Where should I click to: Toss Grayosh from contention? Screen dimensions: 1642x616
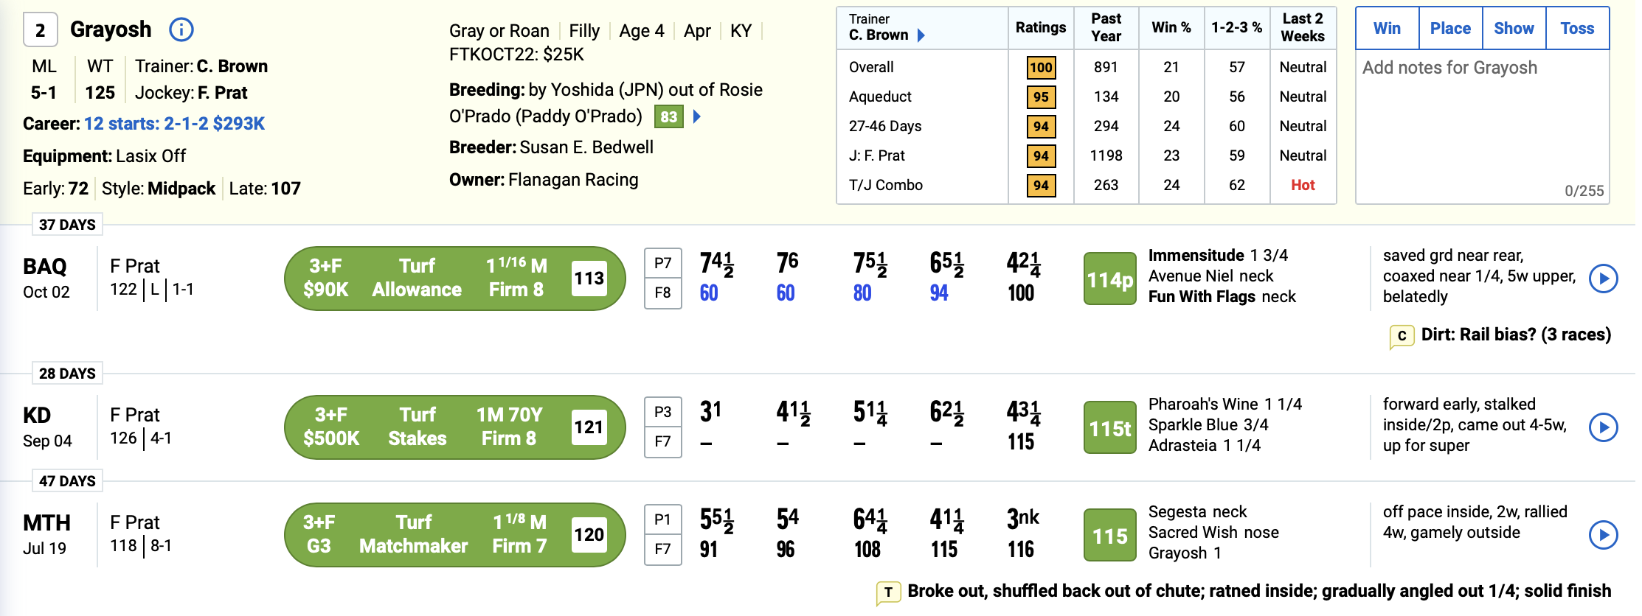click(x=1577, y=29)
